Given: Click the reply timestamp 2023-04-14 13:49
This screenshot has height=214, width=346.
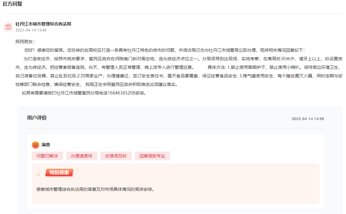Looking at the screenshot, I should (31, 30).
